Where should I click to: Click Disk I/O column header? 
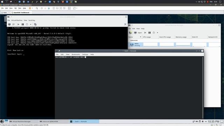click(199, 37)
